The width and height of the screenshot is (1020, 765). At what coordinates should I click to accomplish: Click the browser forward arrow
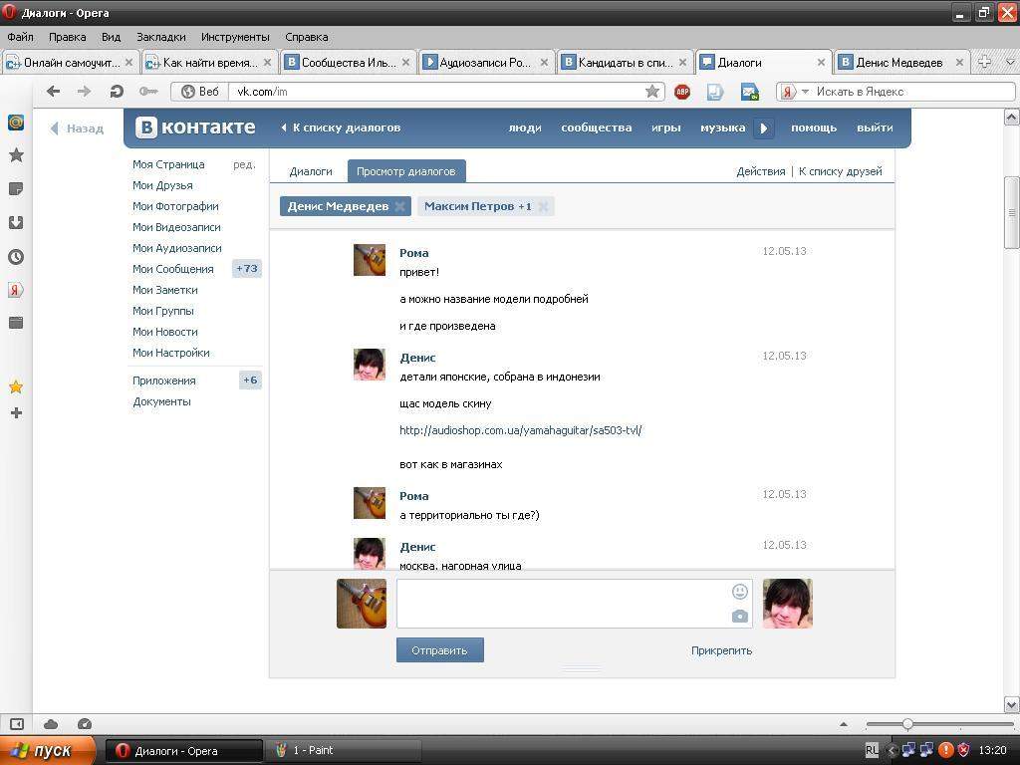(84, 92)
